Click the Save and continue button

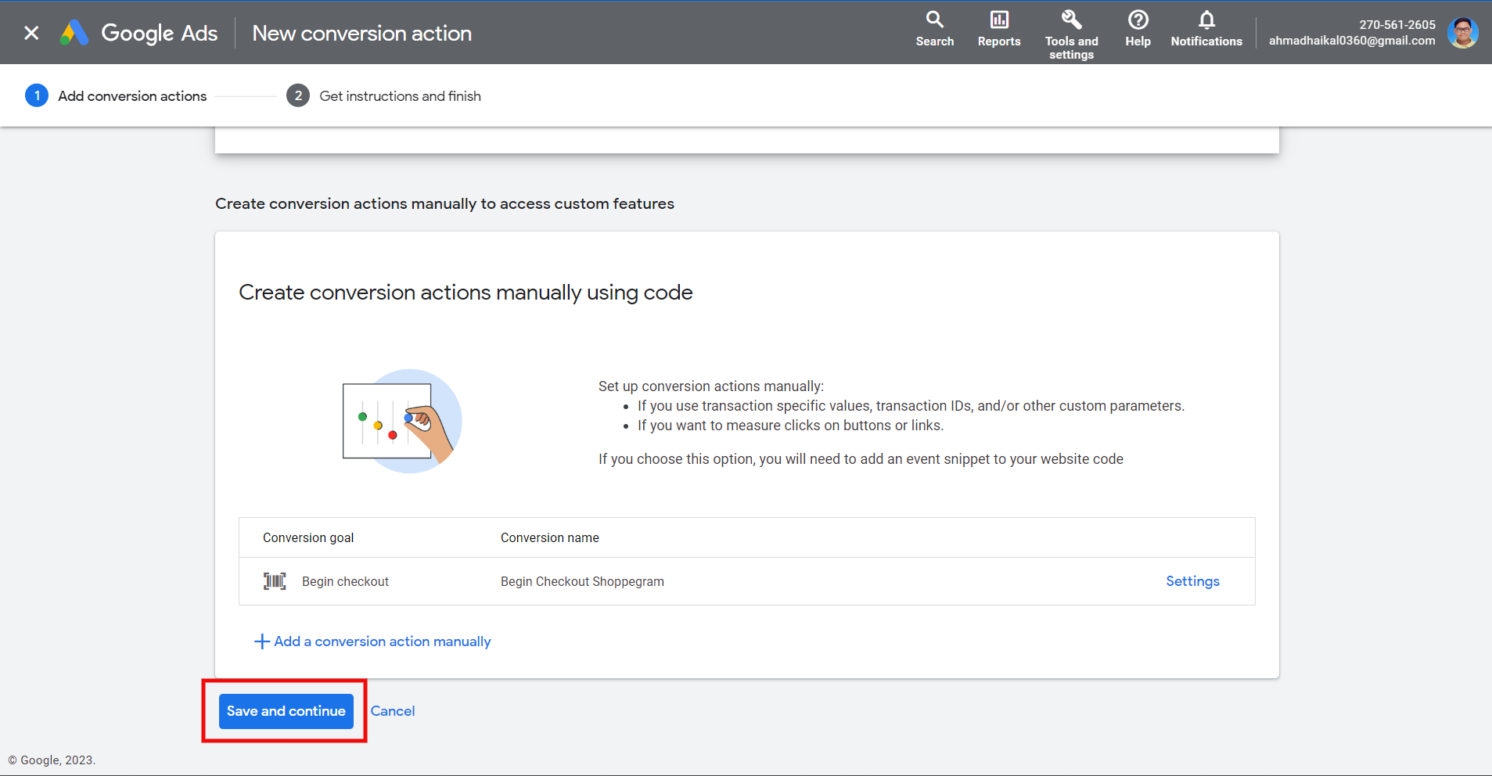[286, 711]
